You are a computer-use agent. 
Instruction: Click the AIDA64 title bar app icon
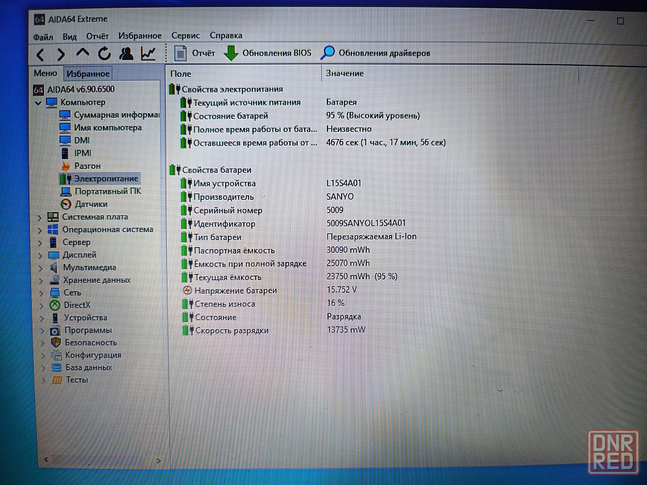pyautogui.click(x=39, y=19)
